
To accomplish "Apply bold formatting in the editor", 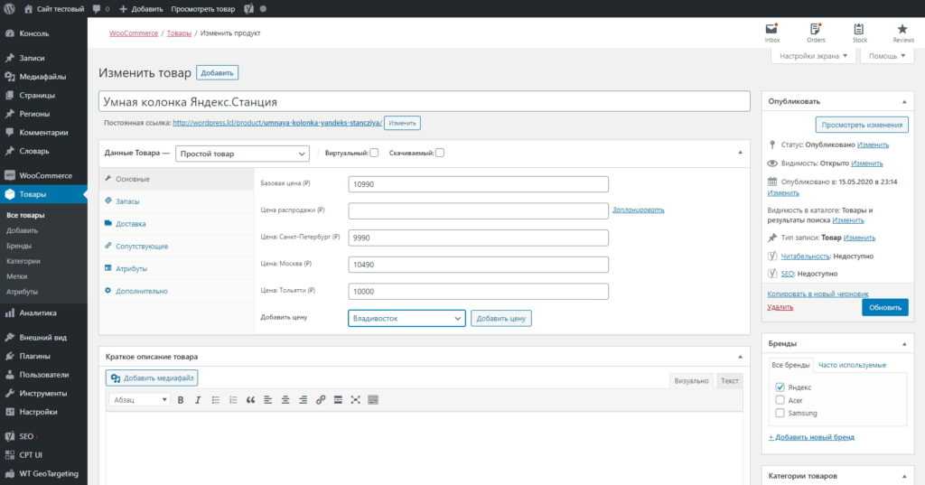I will point(181,400).
